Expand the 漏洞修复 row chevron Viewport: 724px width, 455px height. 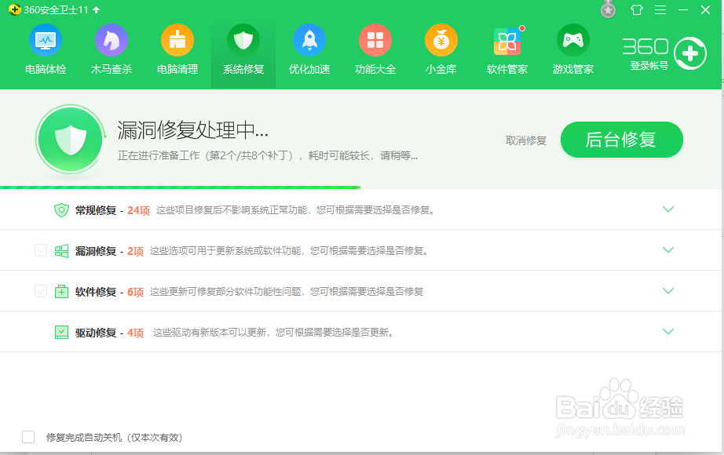(x=667, y=249)
